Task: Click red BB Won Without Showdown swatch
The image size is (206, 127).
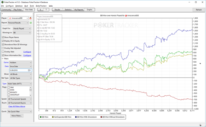Action: pos(101,117)
